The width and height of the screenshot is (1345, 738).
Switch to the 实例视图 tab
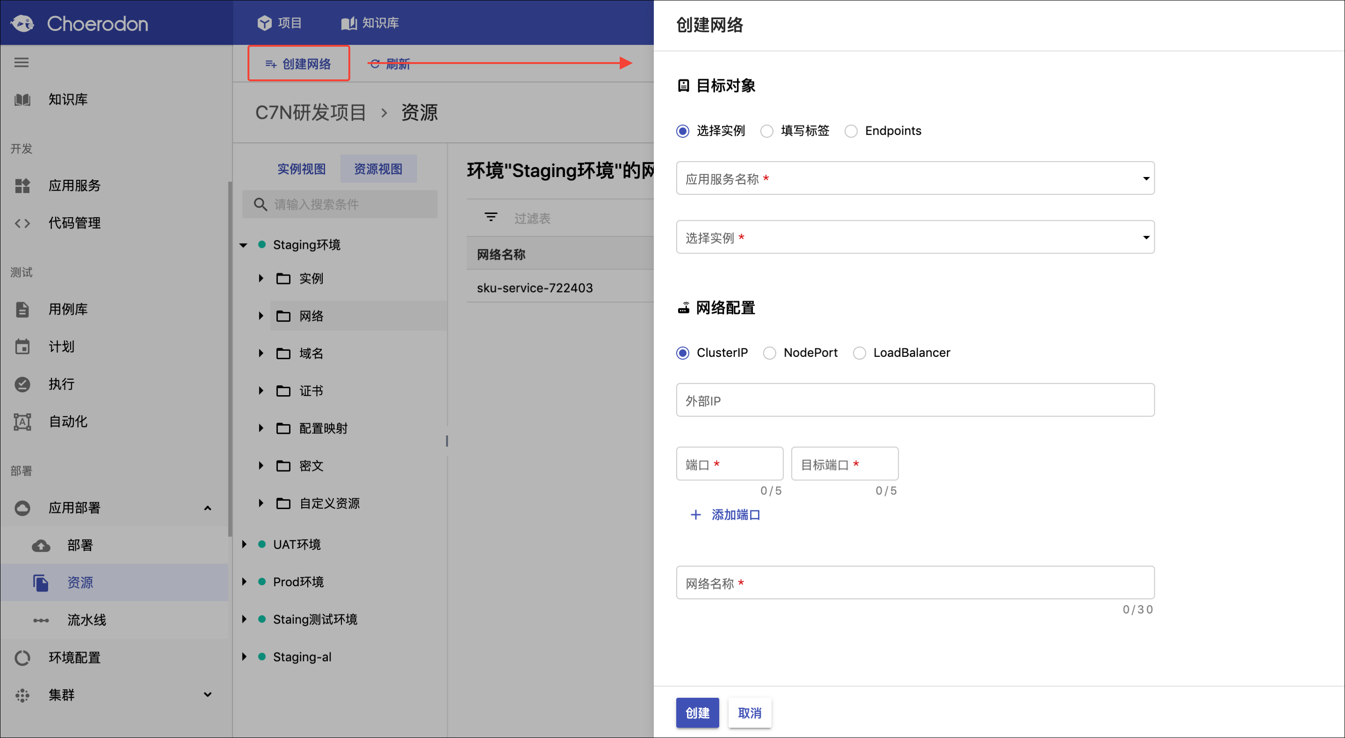pyautogui.click(x=301, y=169)
